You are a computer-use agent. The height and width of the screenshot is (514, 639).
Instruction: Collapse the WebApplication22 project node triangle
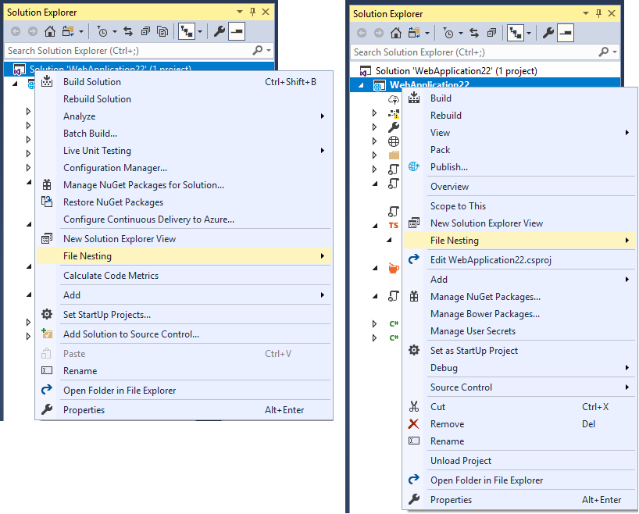click(x=361, y=84)
